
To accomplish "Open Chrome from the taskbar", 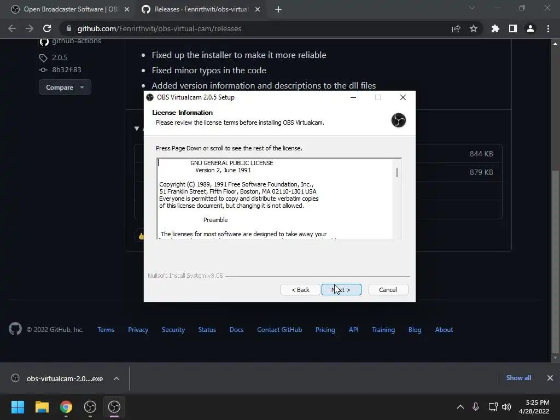I will (x=66, y=407).
